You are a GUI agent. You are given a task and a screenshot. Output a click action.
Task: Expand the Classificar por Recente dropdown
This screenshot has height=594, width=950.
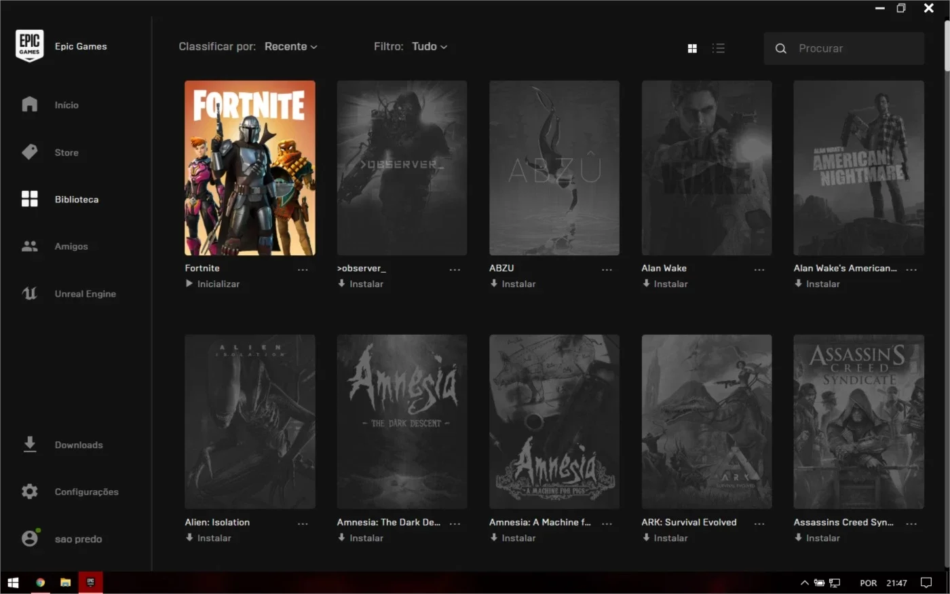pyautogui.click(x=290, y=46)
